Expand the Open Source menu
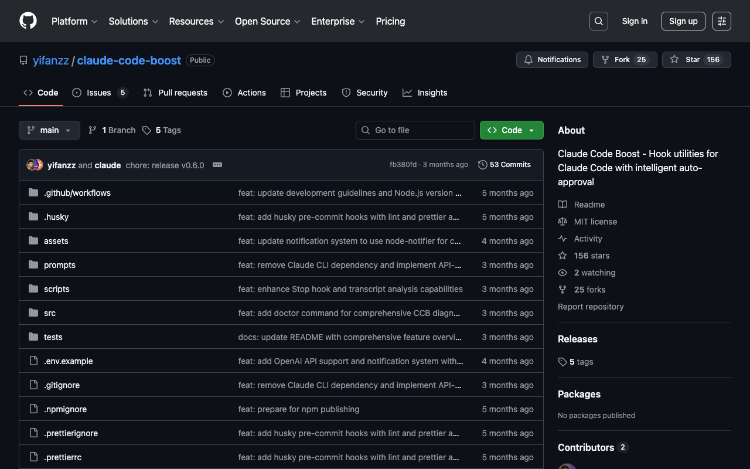 tap(267, 21)
